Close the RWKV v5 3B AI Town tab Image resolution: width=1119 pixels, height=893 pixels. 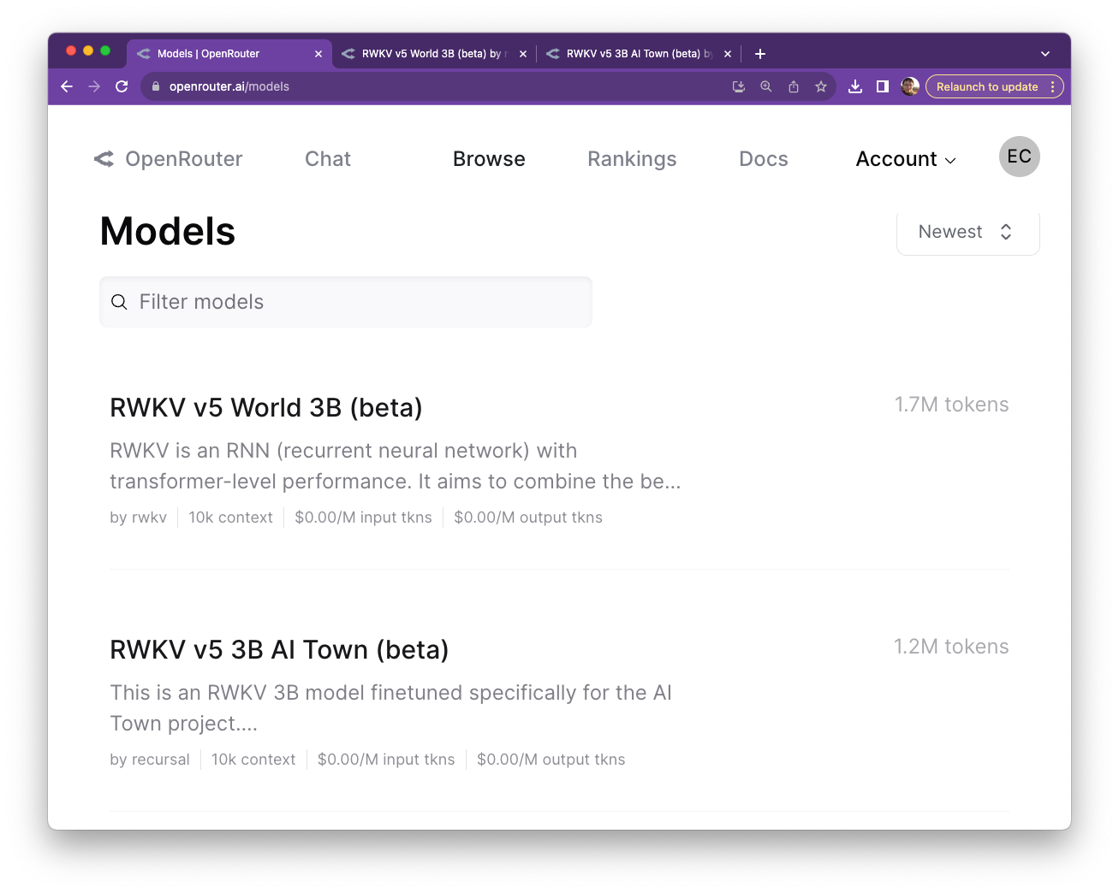(x=728, y=54)
